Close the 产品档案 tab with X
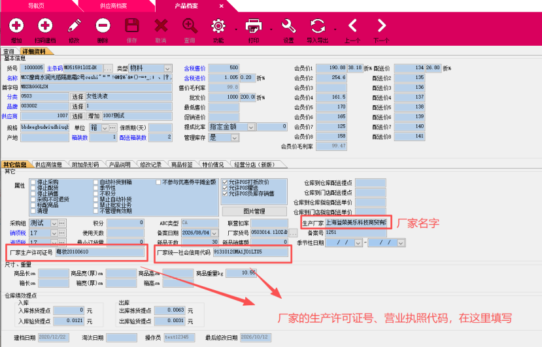The height and width of the screenshot is (347, 542). pos(221,6)
